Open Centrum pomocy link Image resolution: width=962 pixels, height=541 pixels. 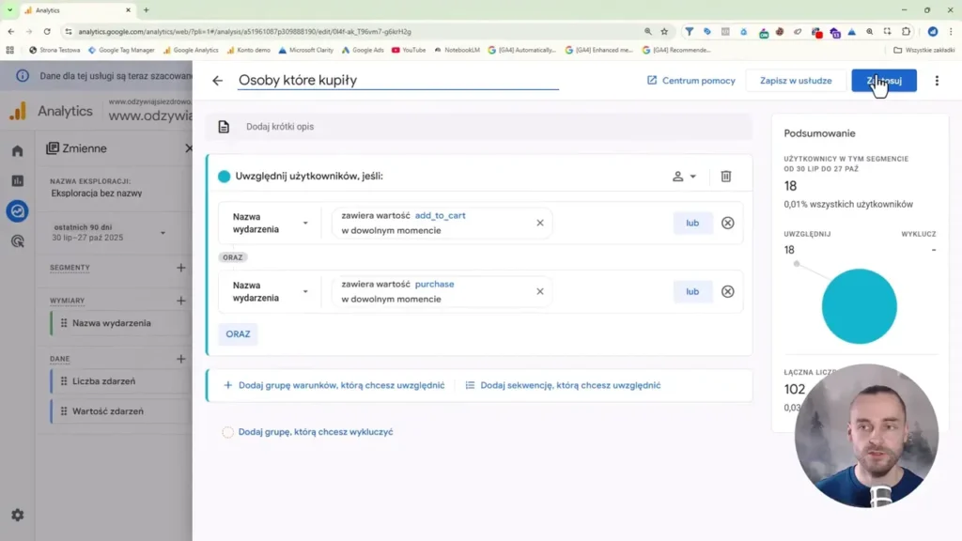pos(690,81)
